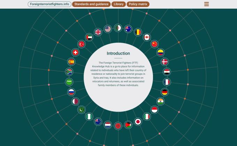
Task: Select the New Zealand flag icon
Action: pos(98,122)
